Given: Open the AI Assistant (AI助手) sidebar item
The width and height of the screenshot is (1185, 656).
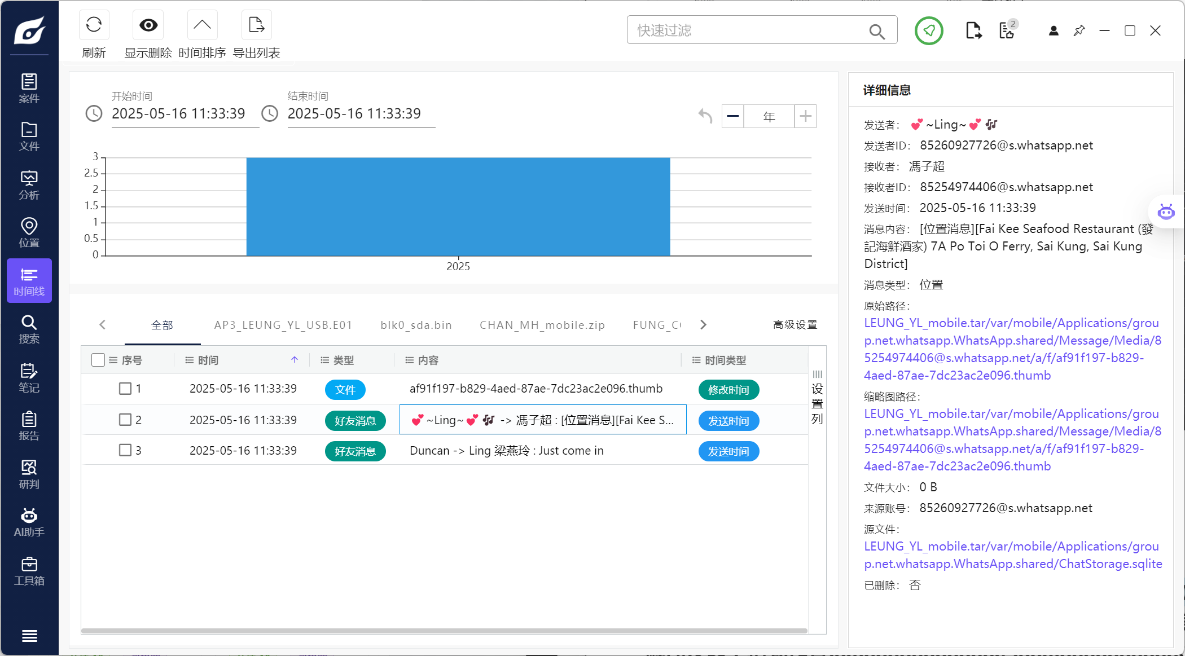Looking at the screenshot, I should (x=29, y=522).
